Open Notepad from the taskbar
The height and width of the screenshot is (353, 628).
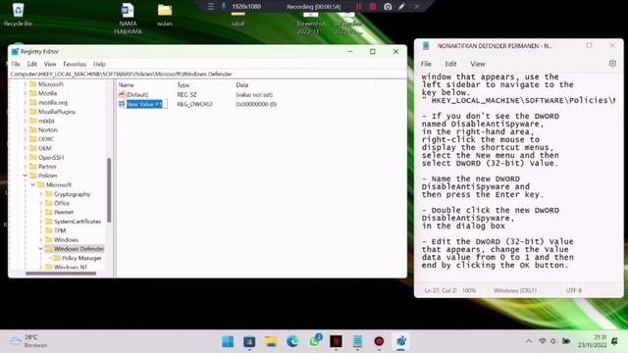click(357, 341)
